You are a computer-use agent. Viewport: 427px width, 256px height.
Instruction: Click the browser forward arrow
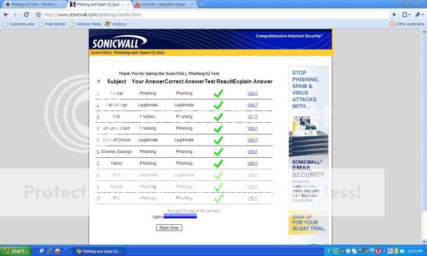point(15,15)
